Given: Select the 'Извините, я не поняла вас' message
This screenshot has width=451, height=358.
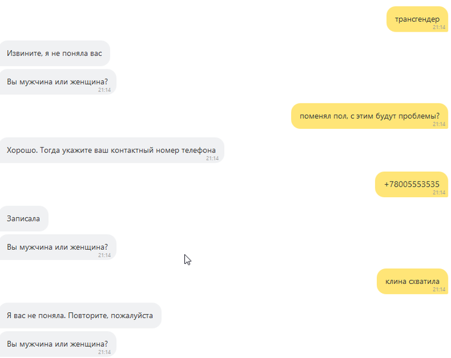Looking at the screenshot, I should coord(55,53).
